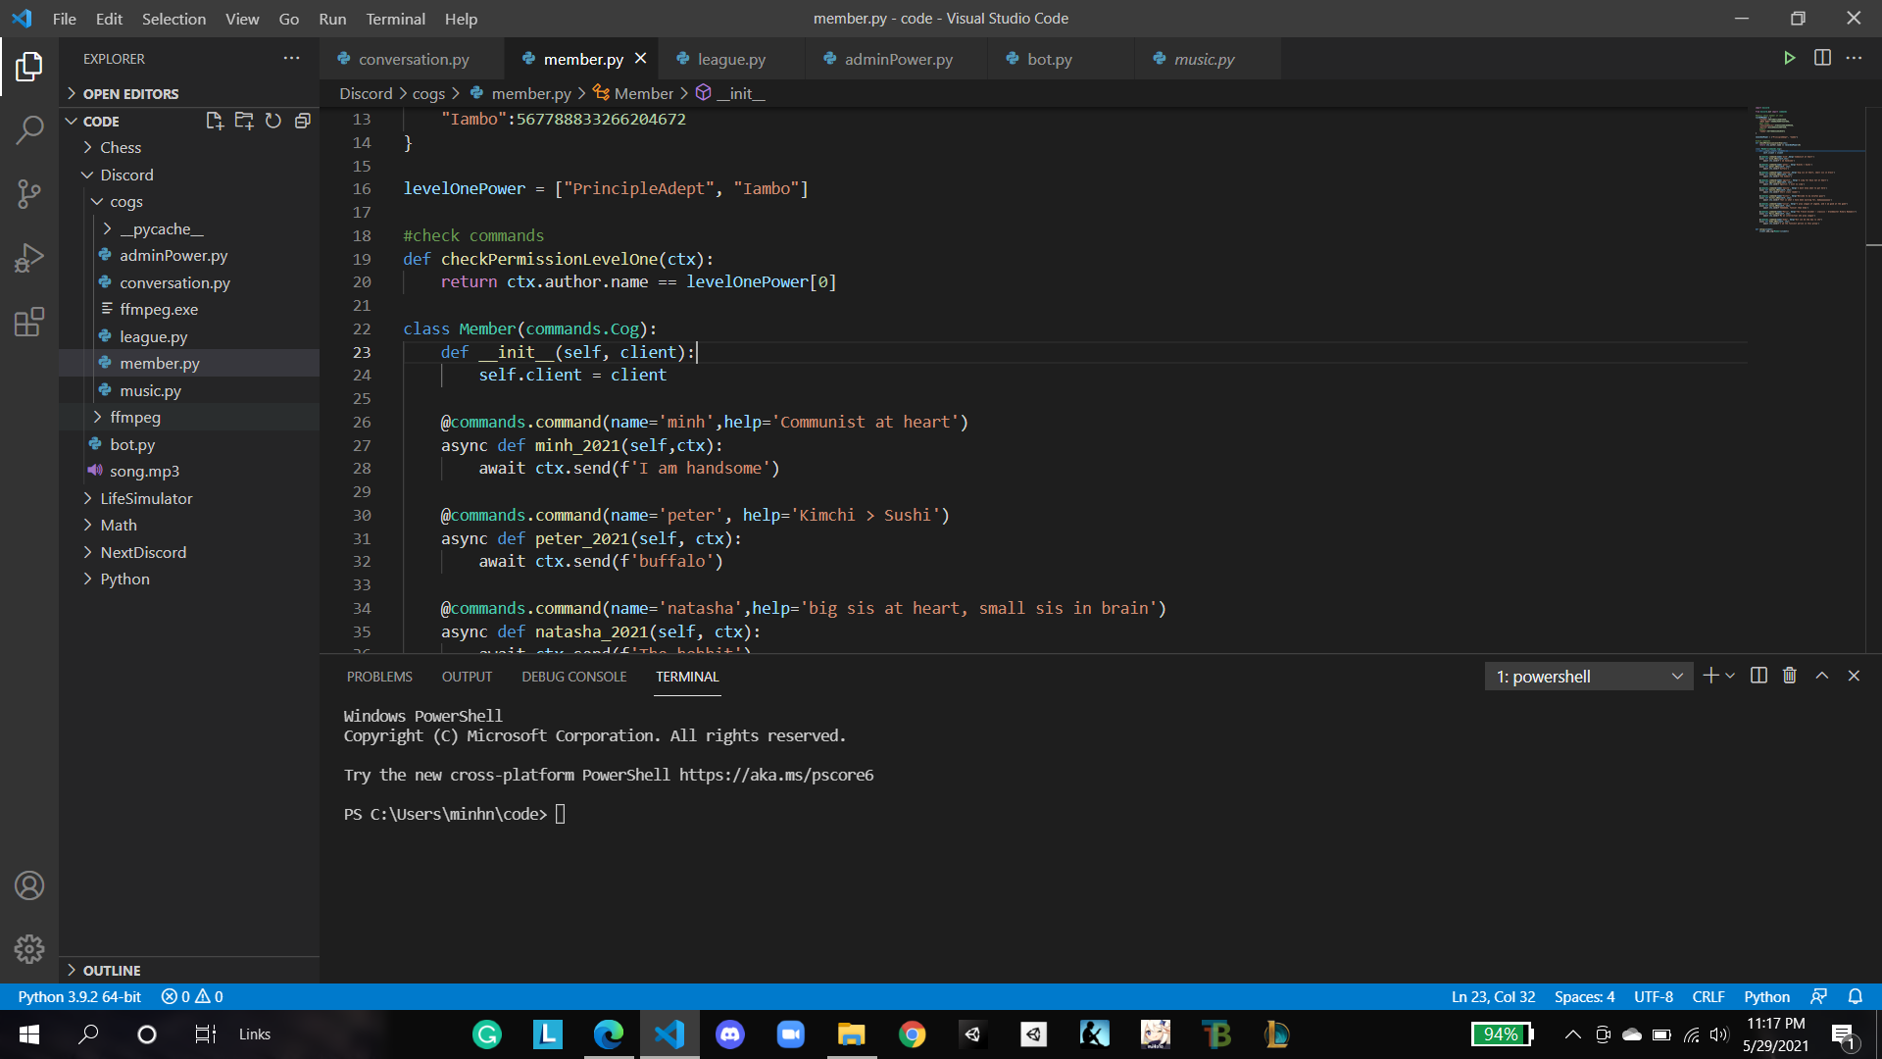Open the Selection menu
1882x1059 pixels.
click(173, 19)
